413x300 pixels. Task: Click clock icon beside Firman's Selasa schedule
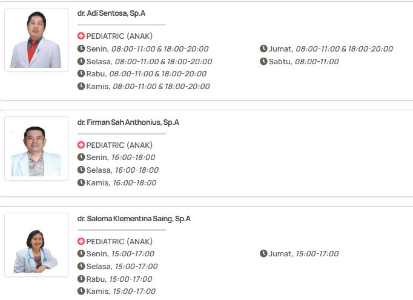81,170
